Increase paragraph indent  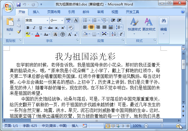(x=119, y=20)
